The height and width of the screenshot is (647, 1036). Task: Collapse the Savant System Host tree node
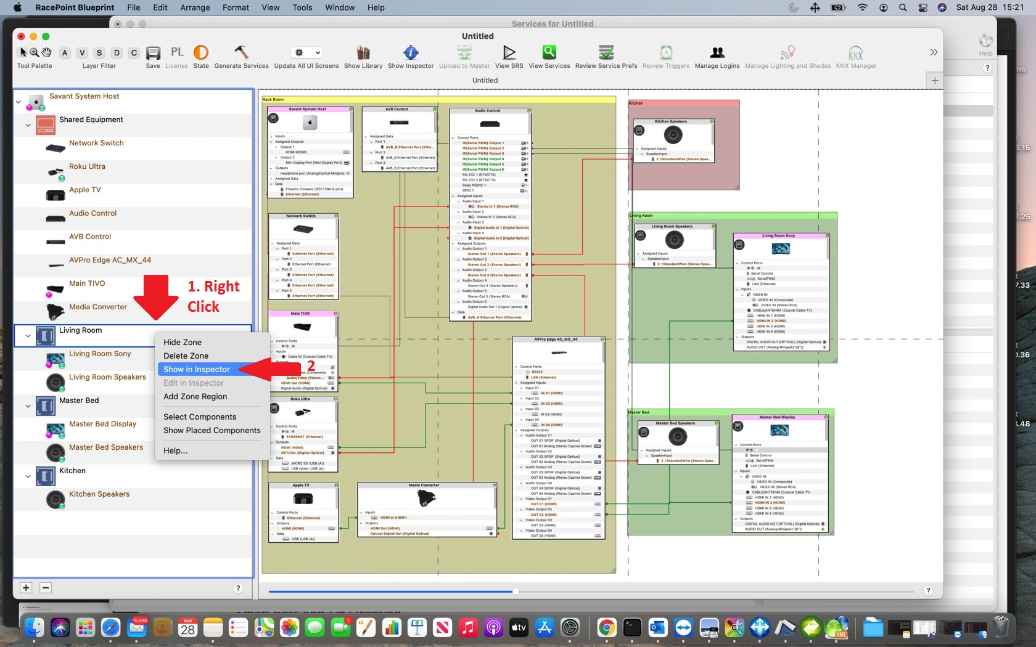(18, 102)
